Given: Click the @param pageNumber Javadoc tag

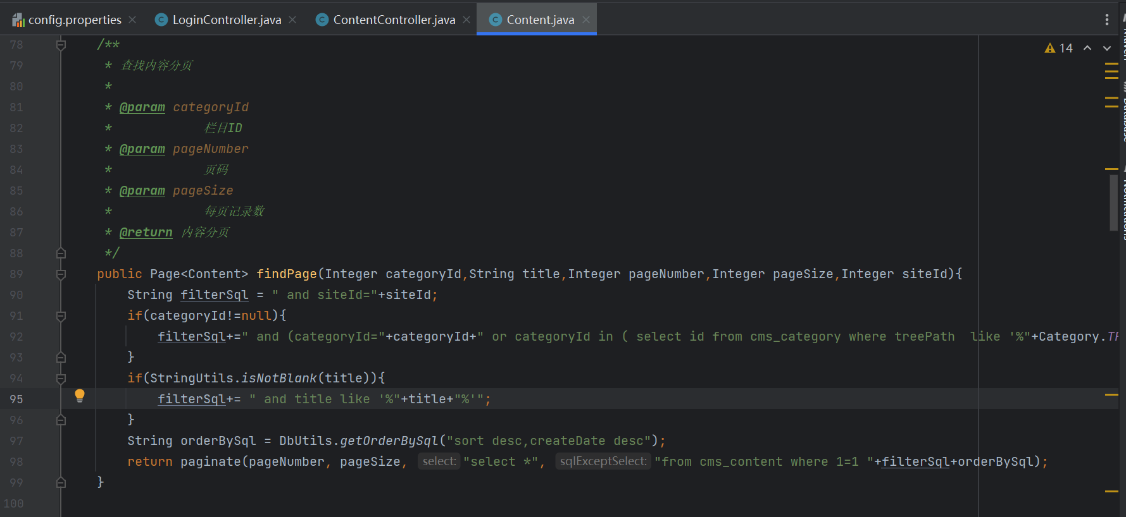Looking at the screenshot, I should 142,149.
